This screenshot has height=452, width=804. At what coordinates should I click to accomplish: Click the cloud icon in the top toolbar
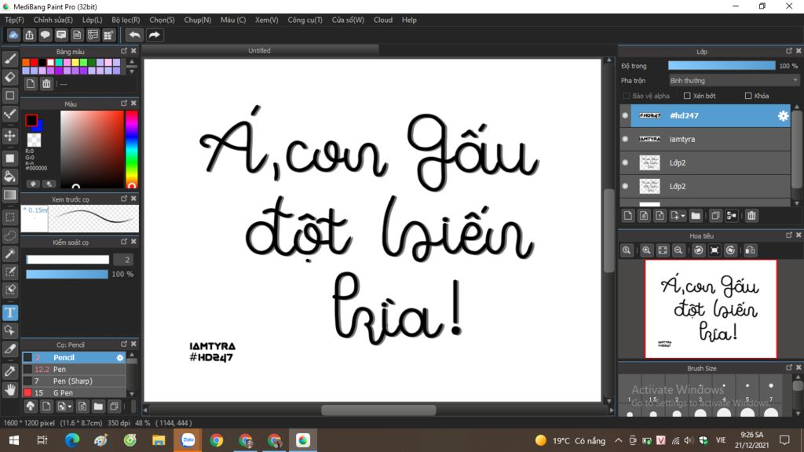click(x=13, y=35)
